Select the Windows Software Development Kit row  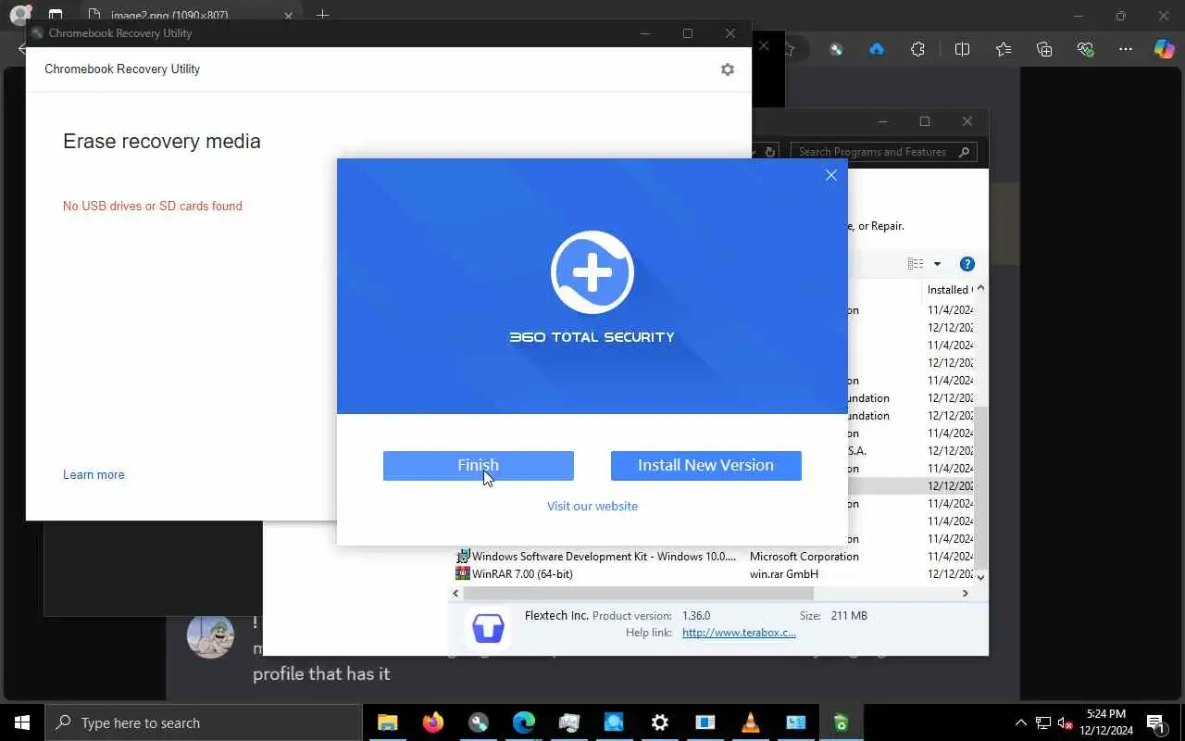(713, 557)
